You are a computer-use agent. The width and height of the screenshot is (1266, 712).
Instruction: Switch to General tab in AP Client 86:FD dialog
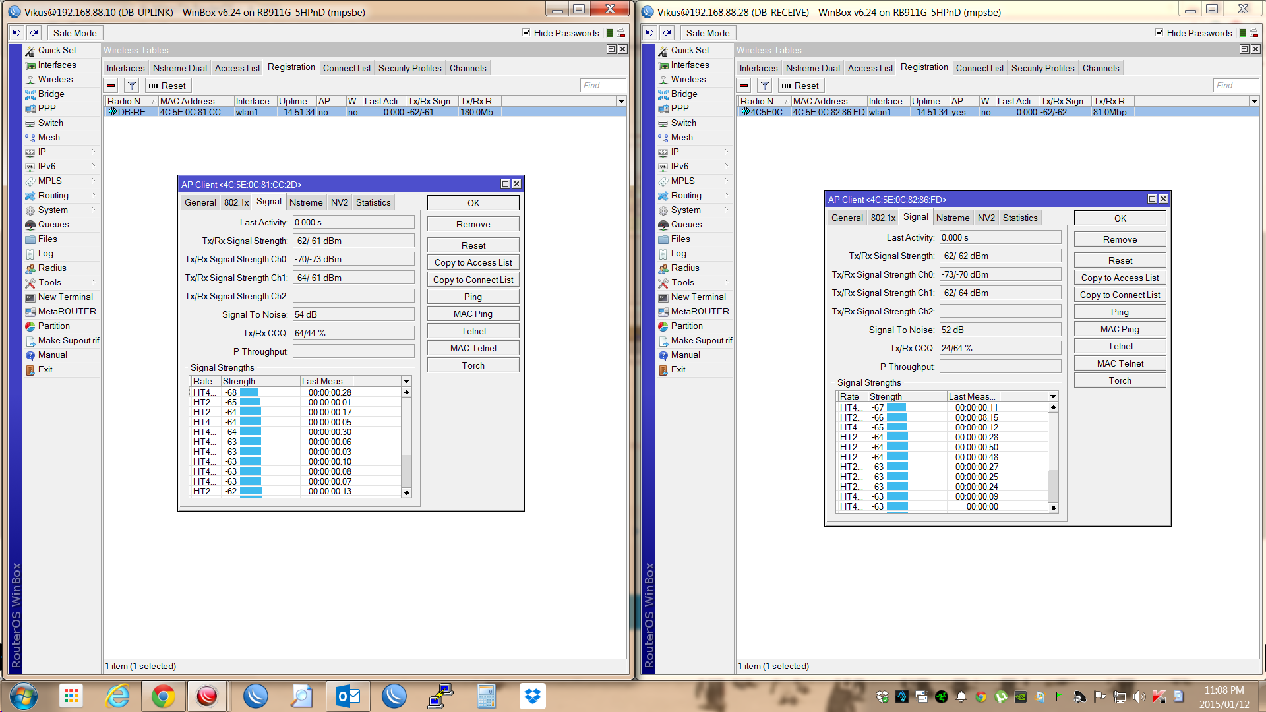pyautogui.click(x=847, y=218)
